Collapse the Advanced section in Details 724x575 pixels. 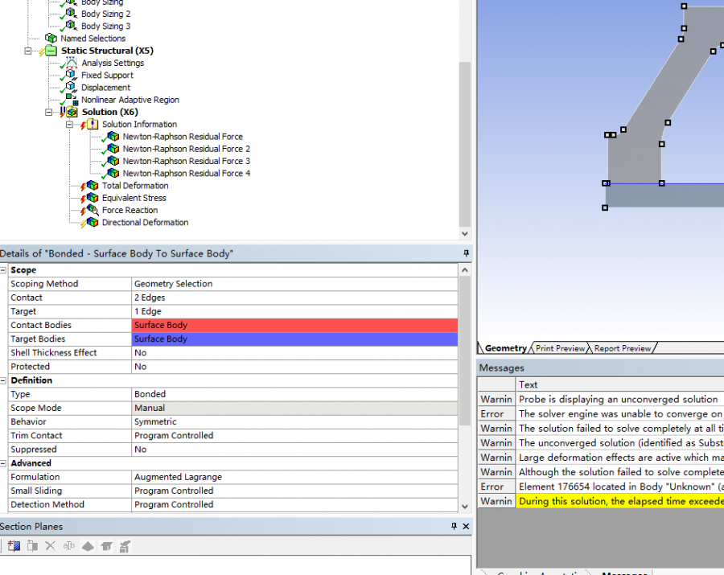pyautogui.click(x=4, y=463)
